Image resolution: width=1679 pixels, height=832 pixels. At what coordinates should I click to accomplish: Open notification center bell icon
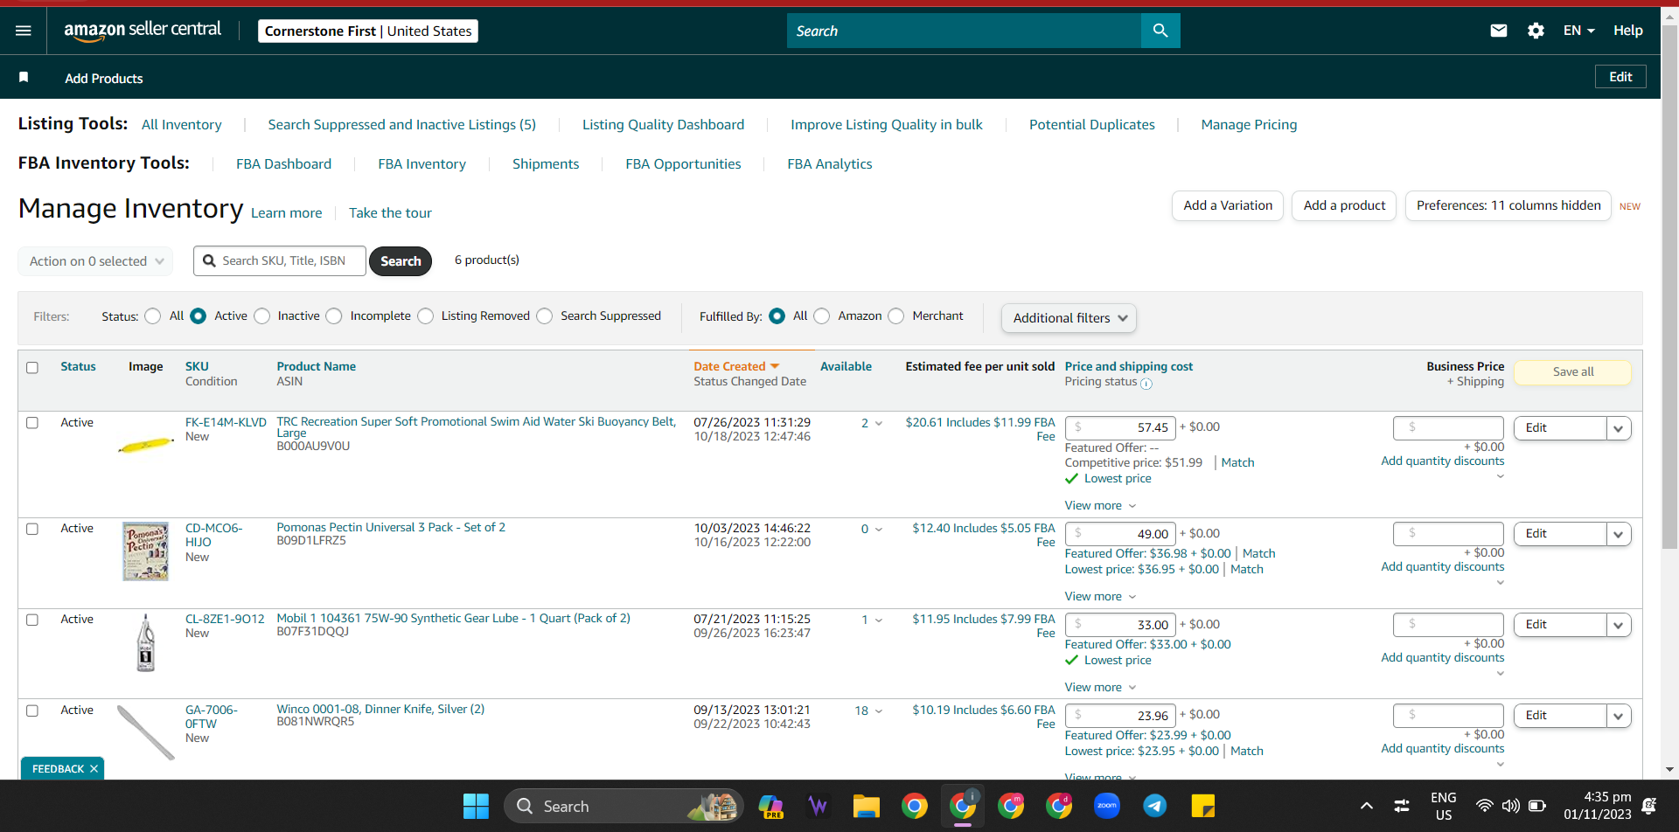click(x=1649, y=806)
